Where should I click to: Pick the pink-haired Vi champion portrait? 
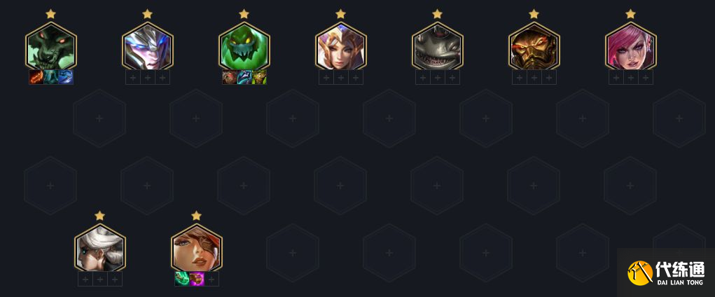[631, 46]
